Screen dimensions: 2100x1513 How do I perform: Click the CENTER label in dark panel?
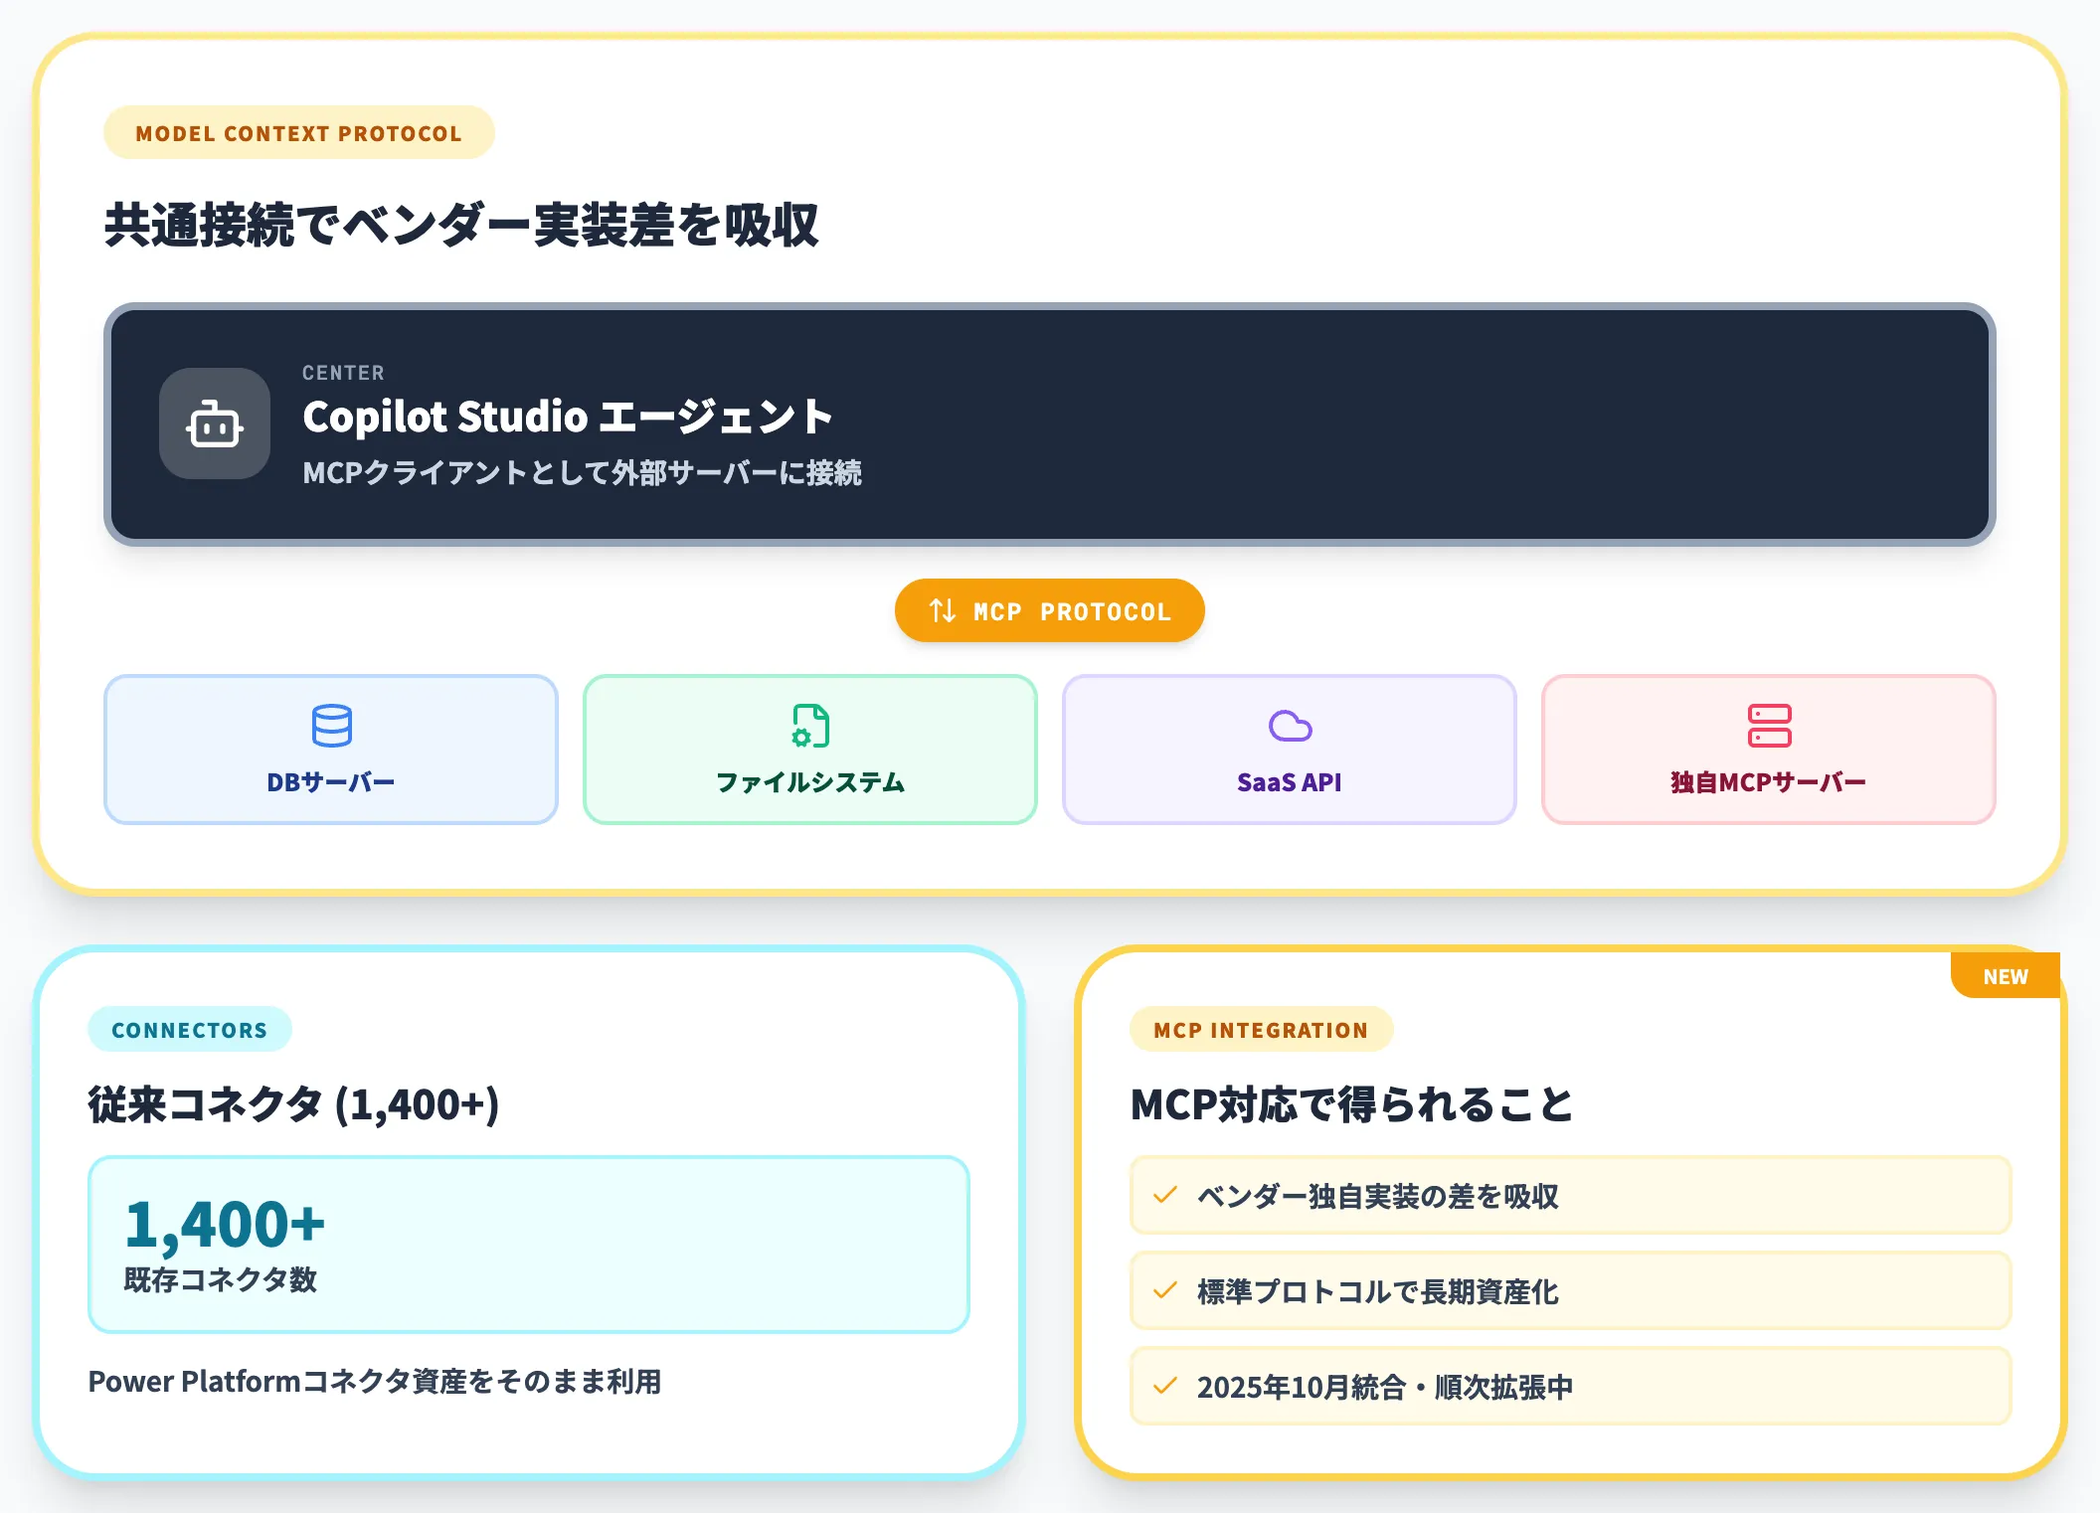click(x=343, y=373)
